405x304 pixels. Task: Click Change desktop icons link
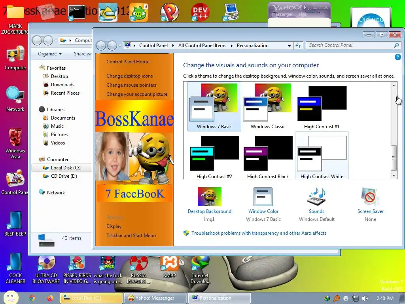[x=130, y=76]
